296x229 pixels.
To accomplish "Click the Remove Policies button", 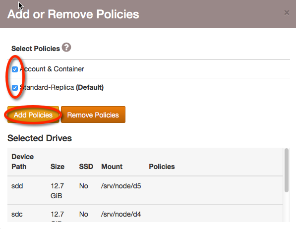I will 93,114.
